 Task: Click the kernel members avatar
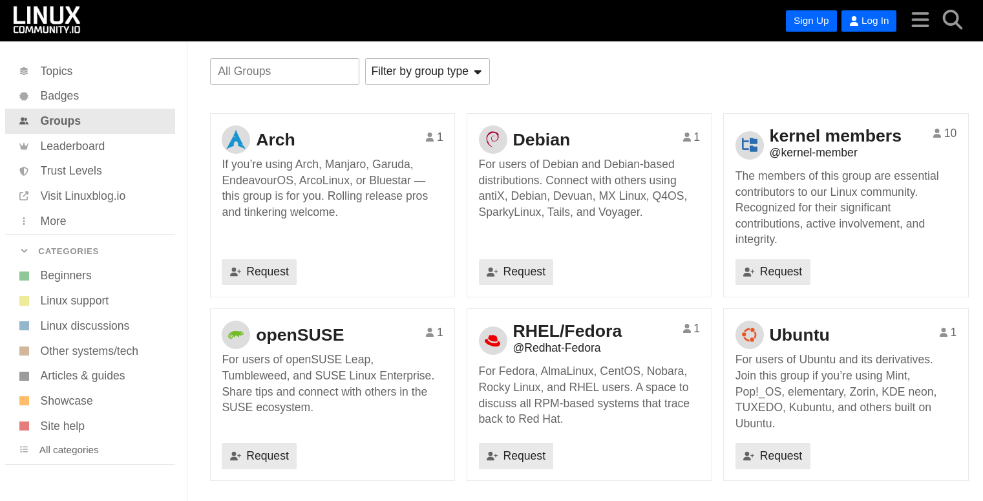click(x=750, y=145)
